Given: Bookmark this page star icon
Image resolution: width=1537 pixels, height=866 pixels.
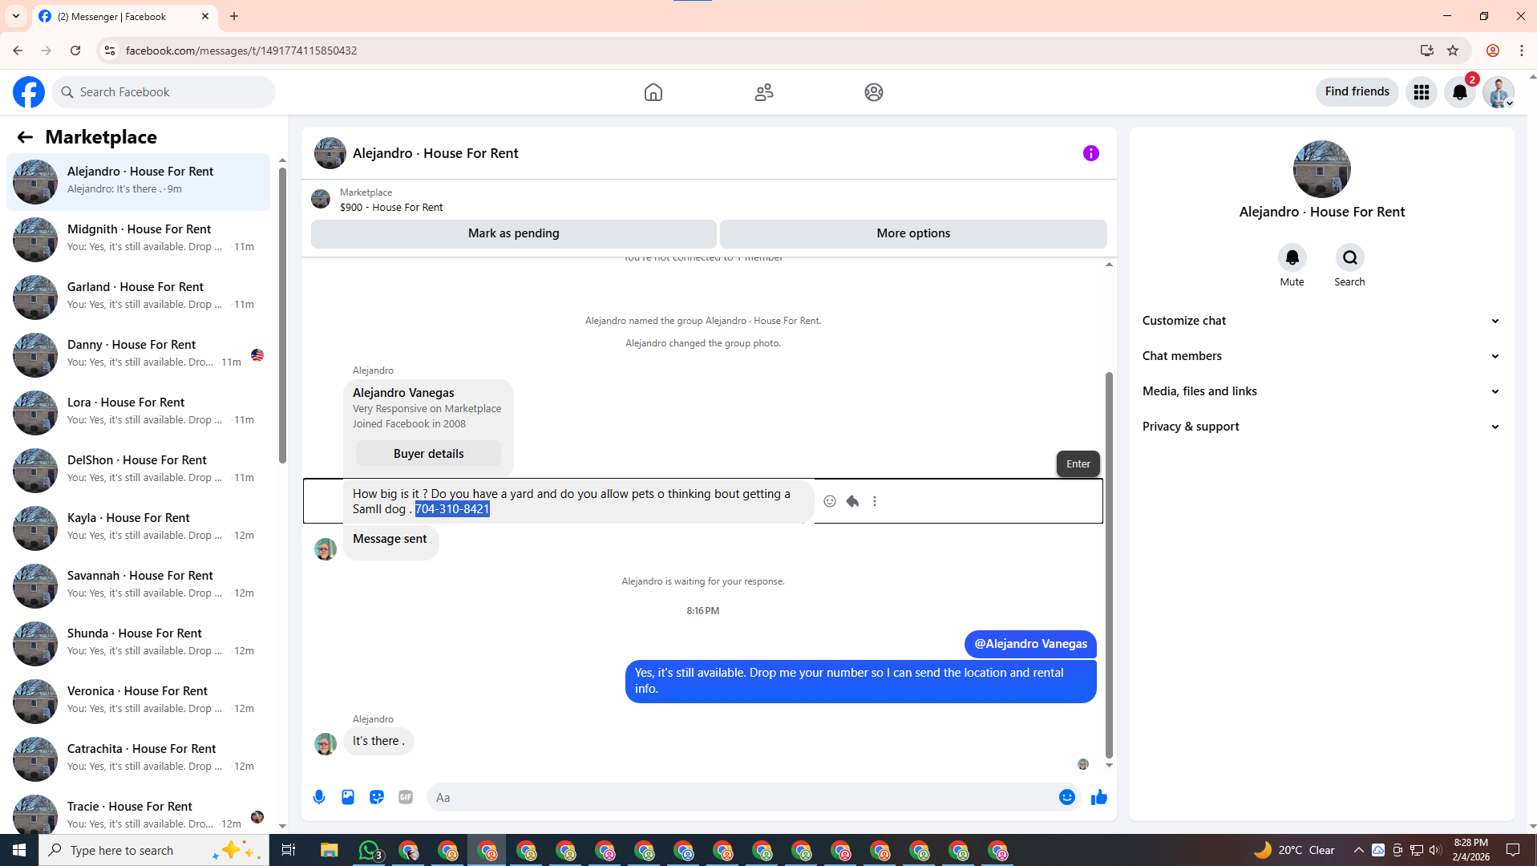Looking at the screenshot, I should (1453, 51).
